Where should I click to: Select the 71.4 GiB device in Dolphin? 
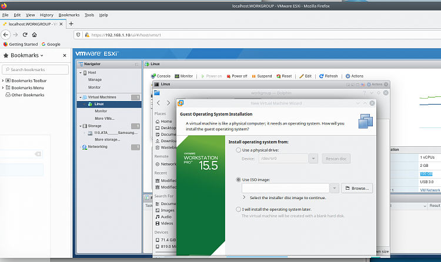coord(165,240)
